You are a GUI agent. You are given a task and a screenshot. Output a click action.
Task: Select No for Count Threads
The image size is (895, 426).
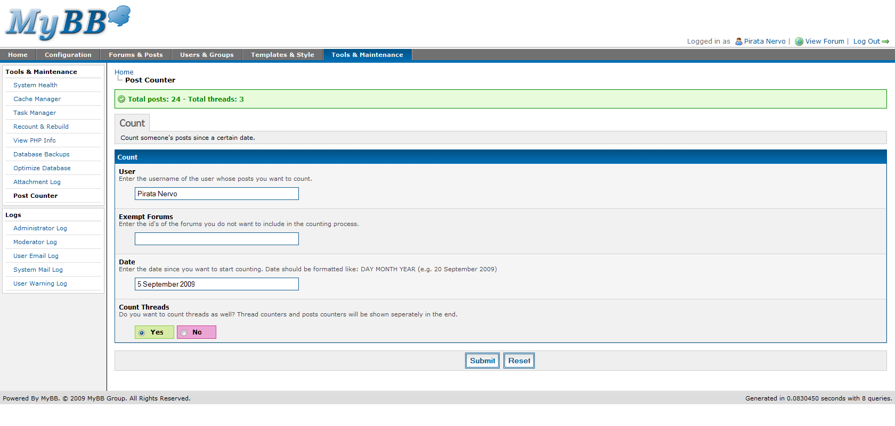click(x=184, y=332)
